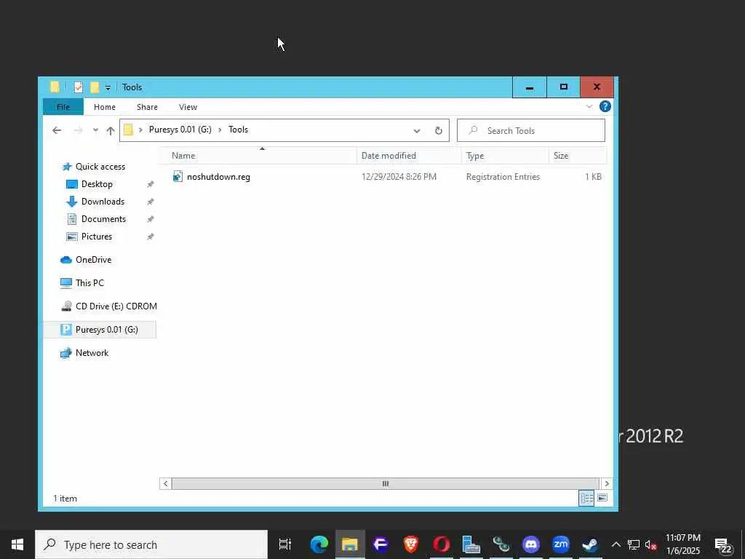Expand the ribbon with the chevron
Screen dimensions: 745x559
point(589,106)
